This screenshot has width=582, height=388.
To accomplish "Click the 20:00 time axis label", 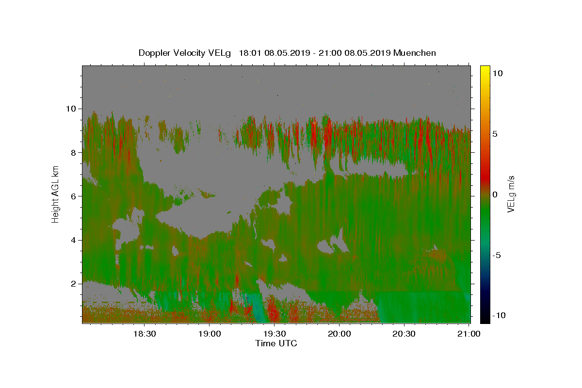I will pyautogui.click(x=339, y=334).
